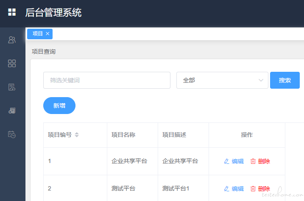Select project number 2 cell
304x201 pixels.
pyautogui.click(x=75, y=189)
